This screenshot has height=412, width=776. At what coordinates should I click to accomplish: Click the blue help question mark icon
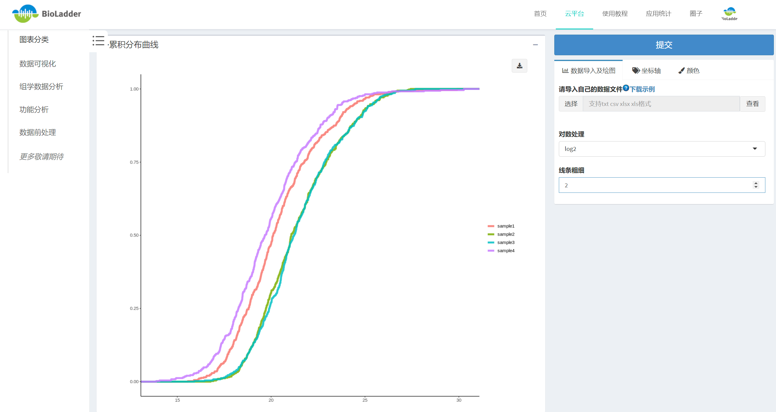[626, 88]
